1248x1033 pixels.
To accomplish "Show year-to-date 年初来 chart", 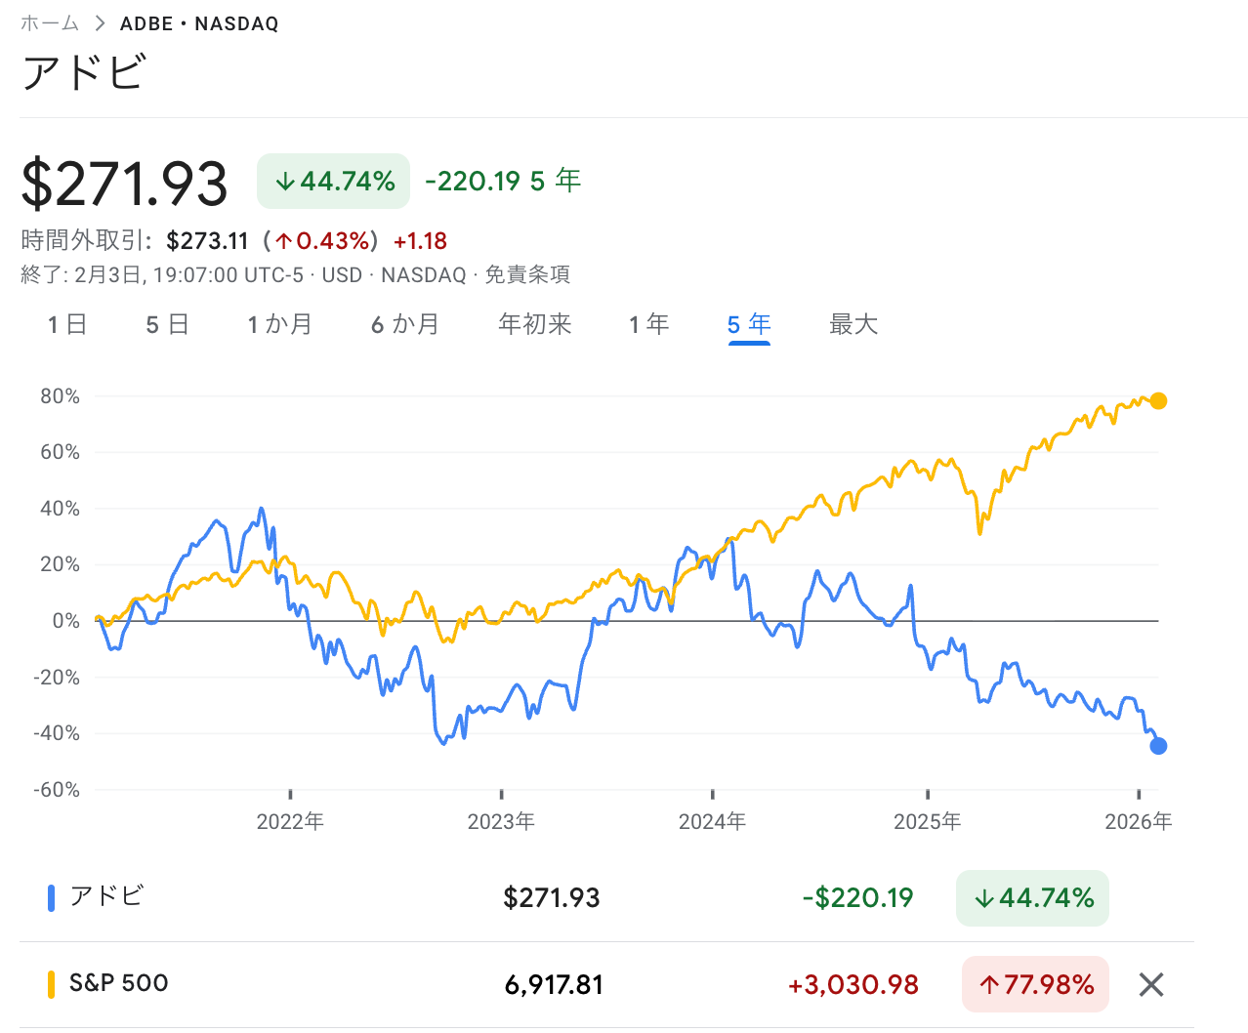I will (534, 325).
